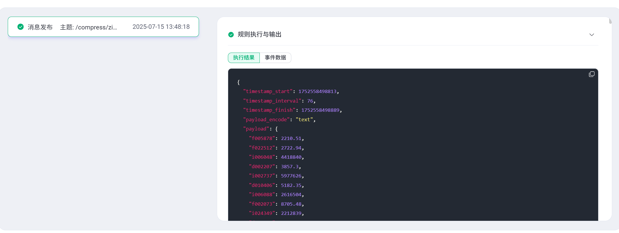Click the "d002207" key
The height and width of the screenshot is (233, 619).
(x=262, y=167)
